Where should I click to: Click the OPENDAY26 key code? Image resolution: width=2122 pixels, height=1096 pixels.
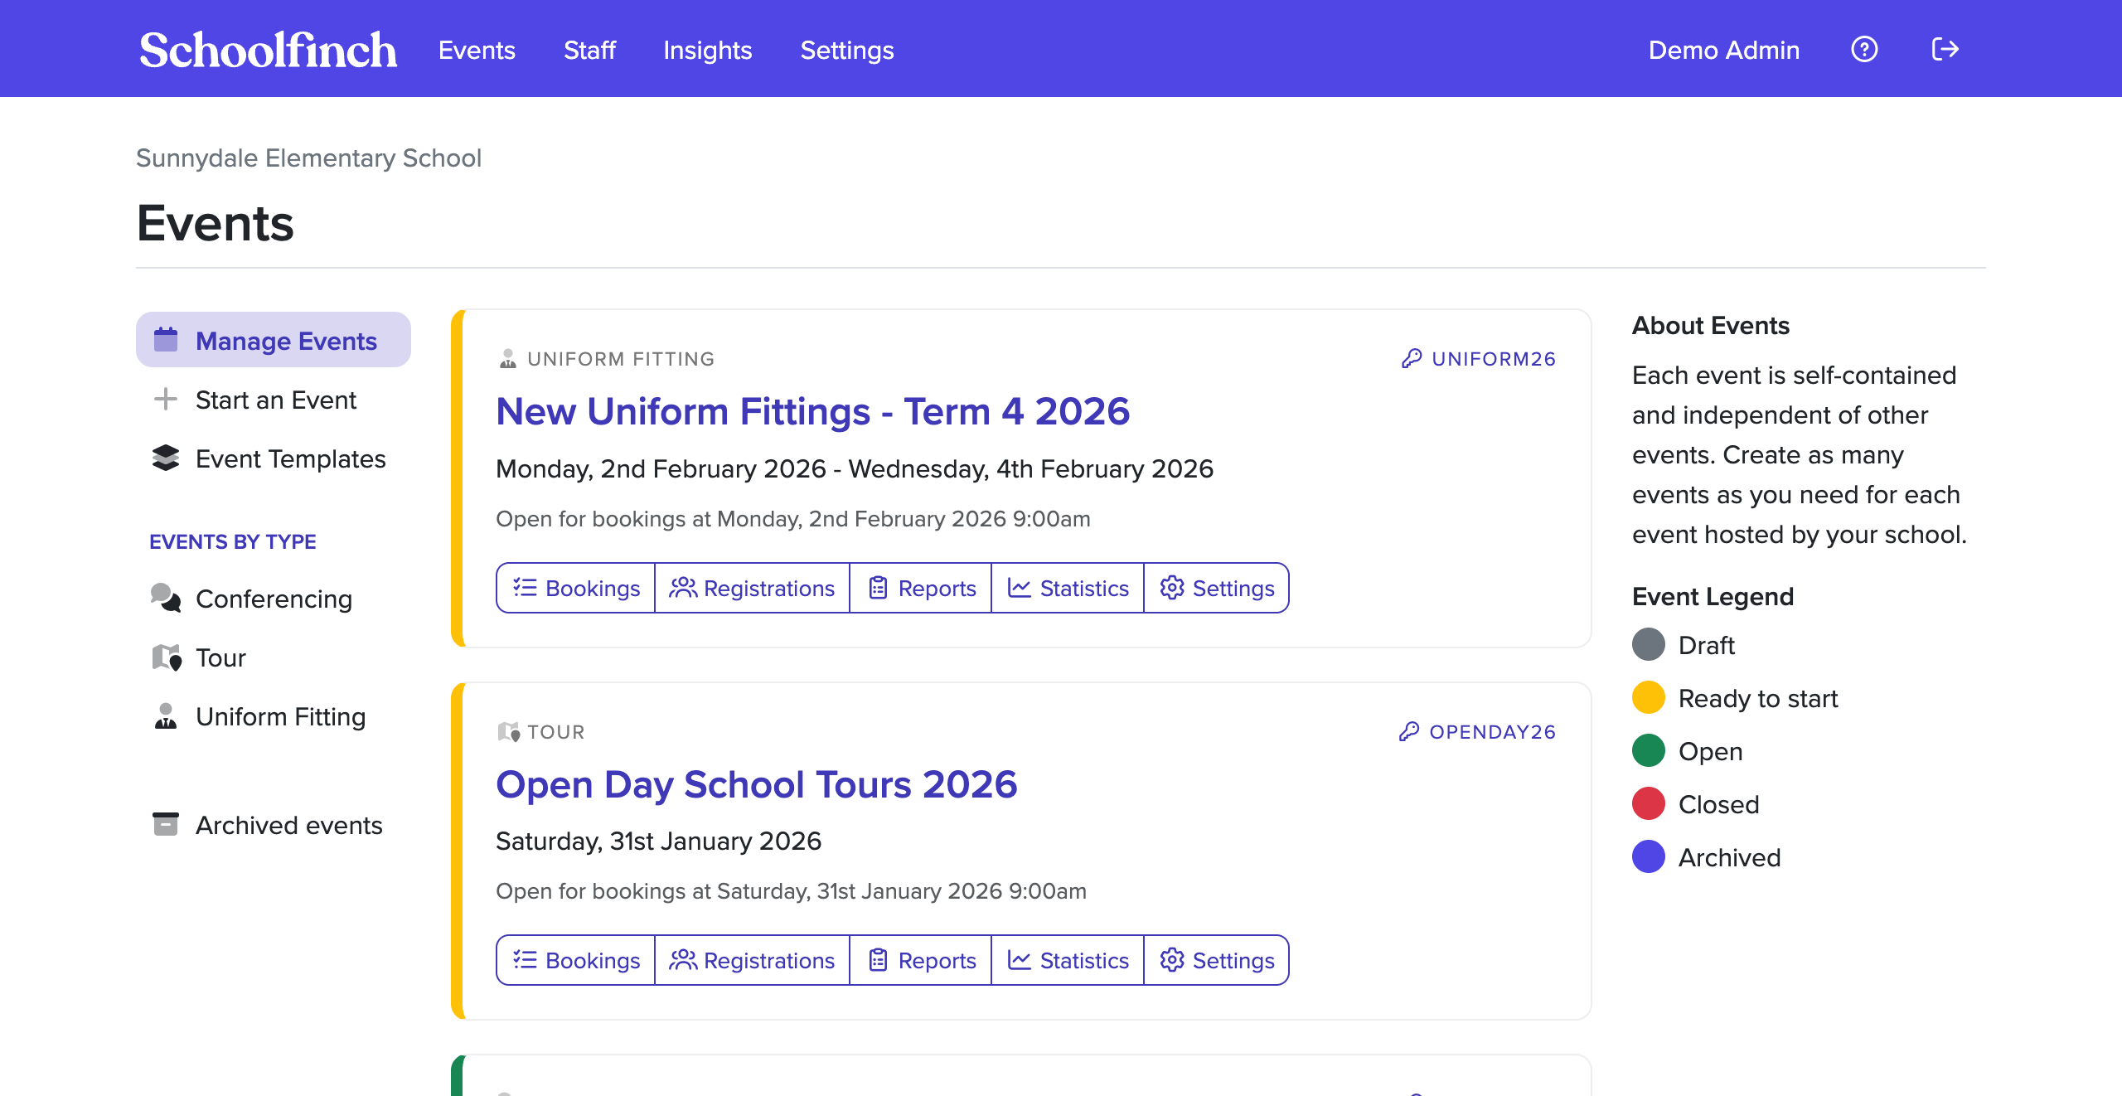(x=1477, y=732)
